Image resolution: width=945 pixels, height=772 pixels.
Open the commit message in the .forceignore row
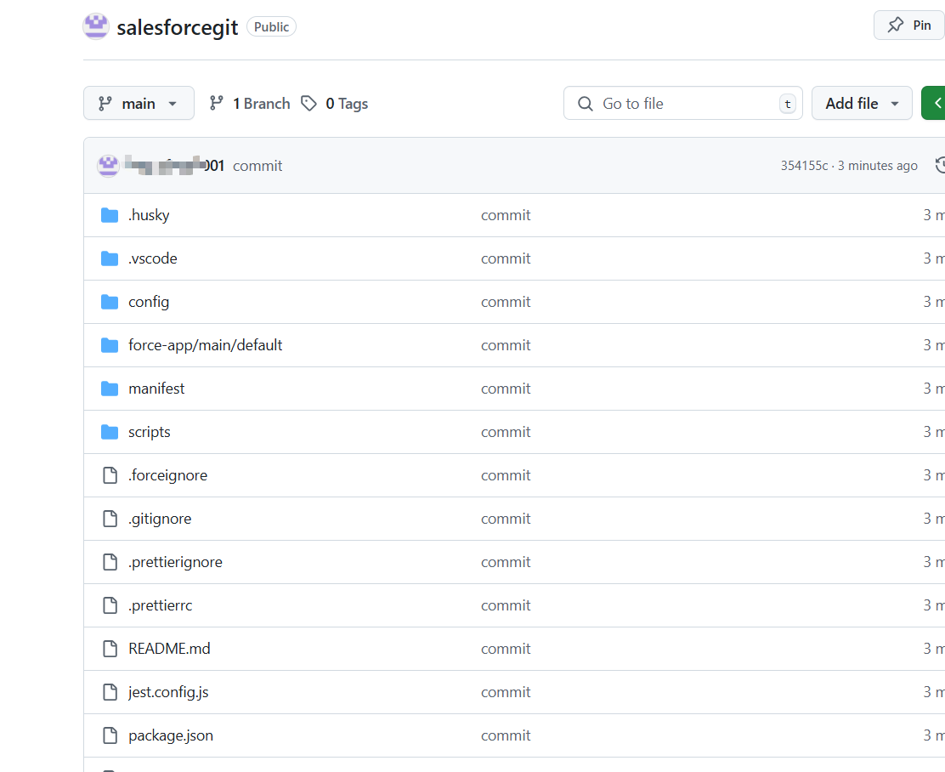coord(506,476)
